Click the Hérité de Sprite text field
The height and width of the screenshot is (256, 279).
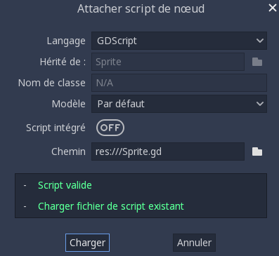168,62
